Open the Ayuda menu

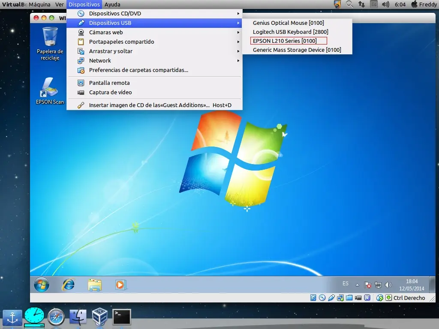[x=112, y=4]
